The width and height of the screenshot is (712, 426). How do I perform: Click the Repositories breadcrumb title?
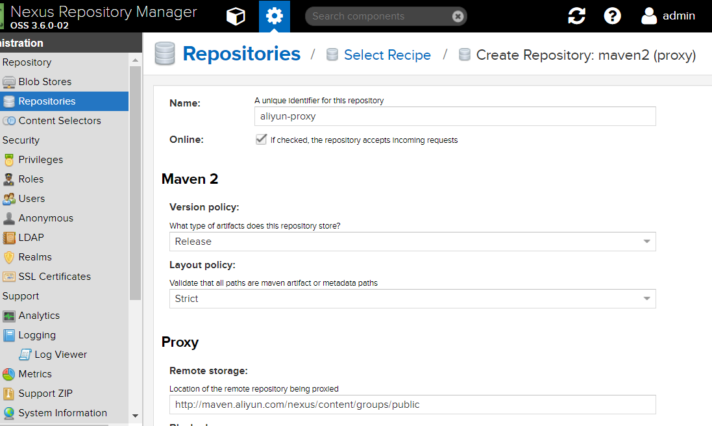pyautogui.click(x=241, y=54)
